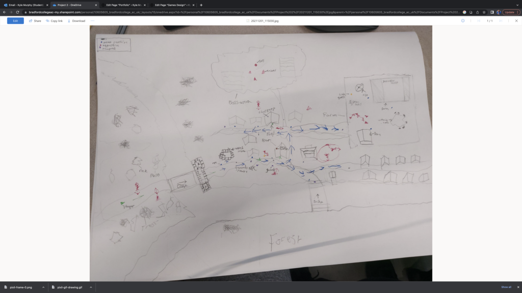This screenshot has height=293, width=522.
Task: Expand options for pixil-gif-drawing.gif download
Action: click(x=91, y=287)
